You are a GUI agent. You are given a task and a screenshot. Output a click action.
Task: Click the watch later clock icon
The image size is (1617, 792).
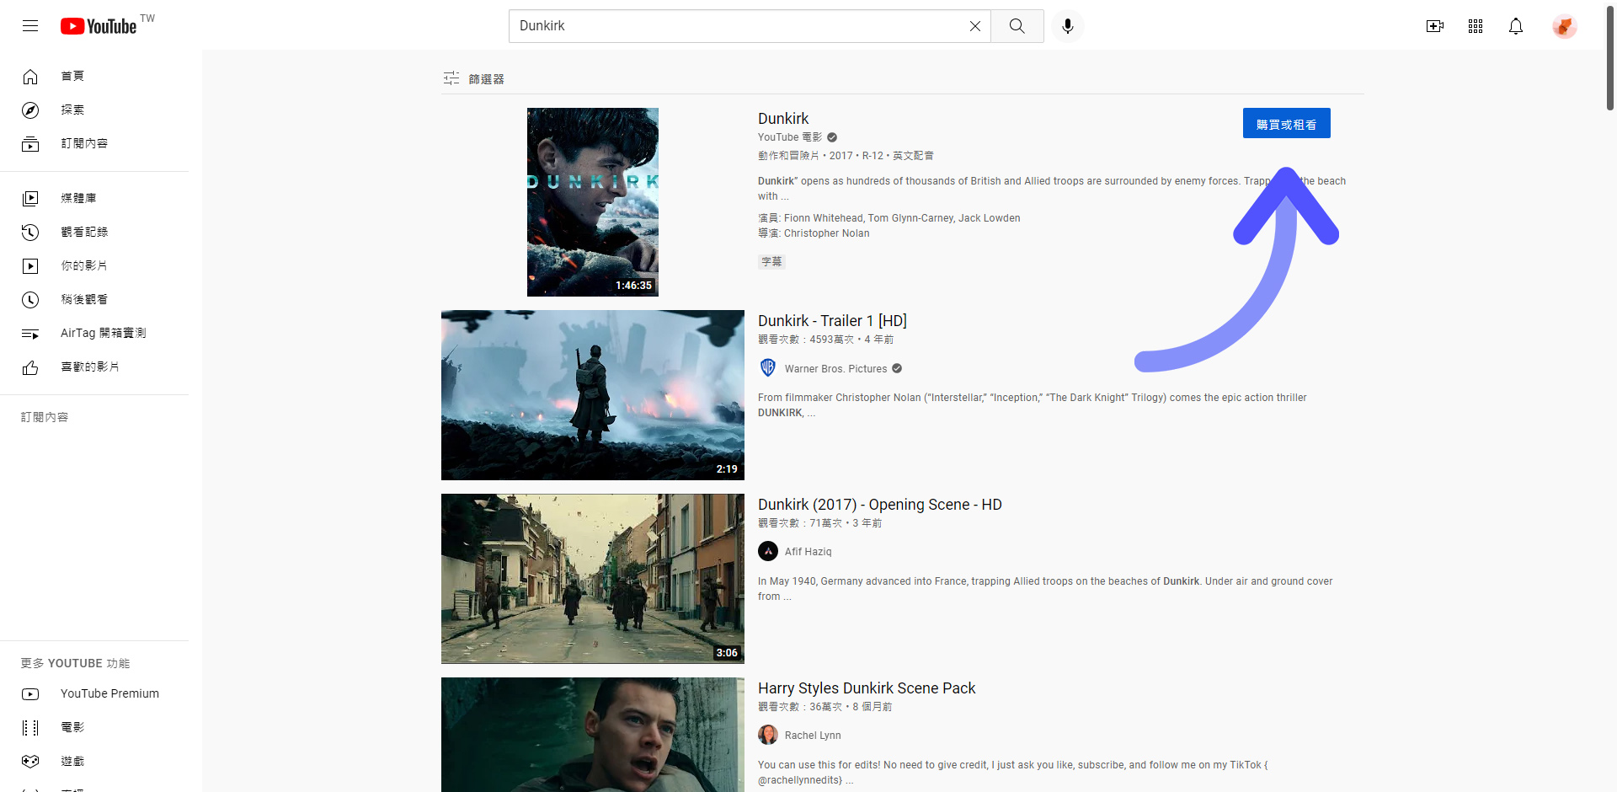pos(30,300)
